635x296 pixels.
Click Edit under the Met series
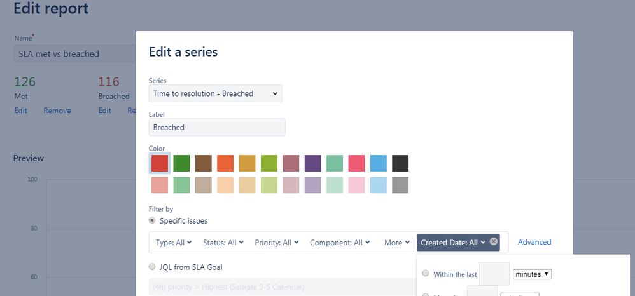point(20,111)
